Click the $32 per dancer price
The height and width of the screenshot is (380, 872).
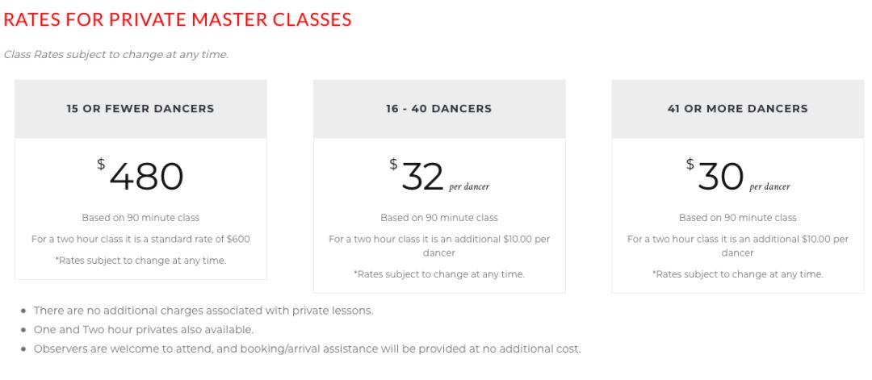coord(422,176)
